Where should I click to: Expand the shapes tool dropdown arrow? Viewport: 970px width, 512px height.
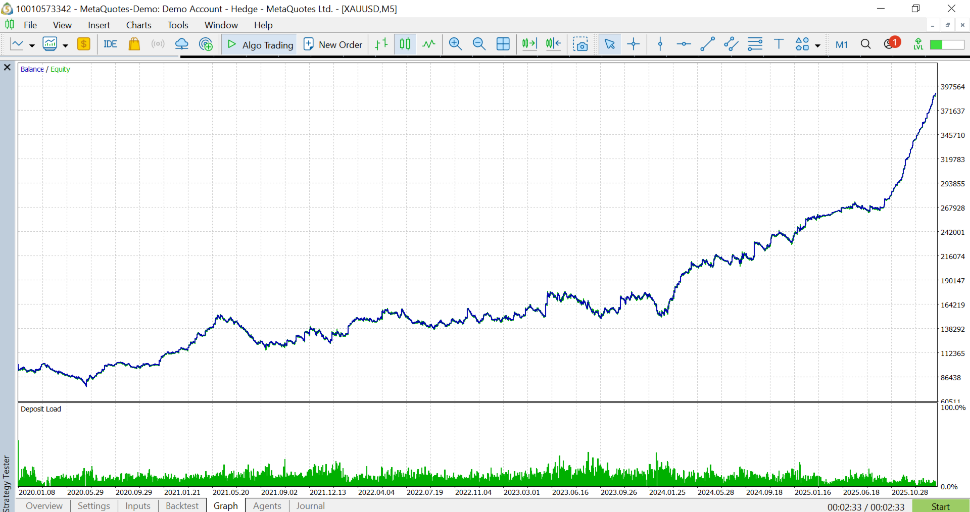click(817, 45)
